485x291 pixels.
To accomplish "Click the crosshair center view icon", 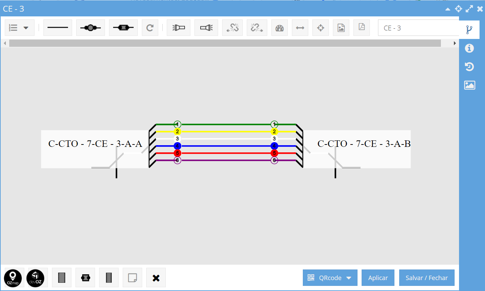I will click(321, 28).
